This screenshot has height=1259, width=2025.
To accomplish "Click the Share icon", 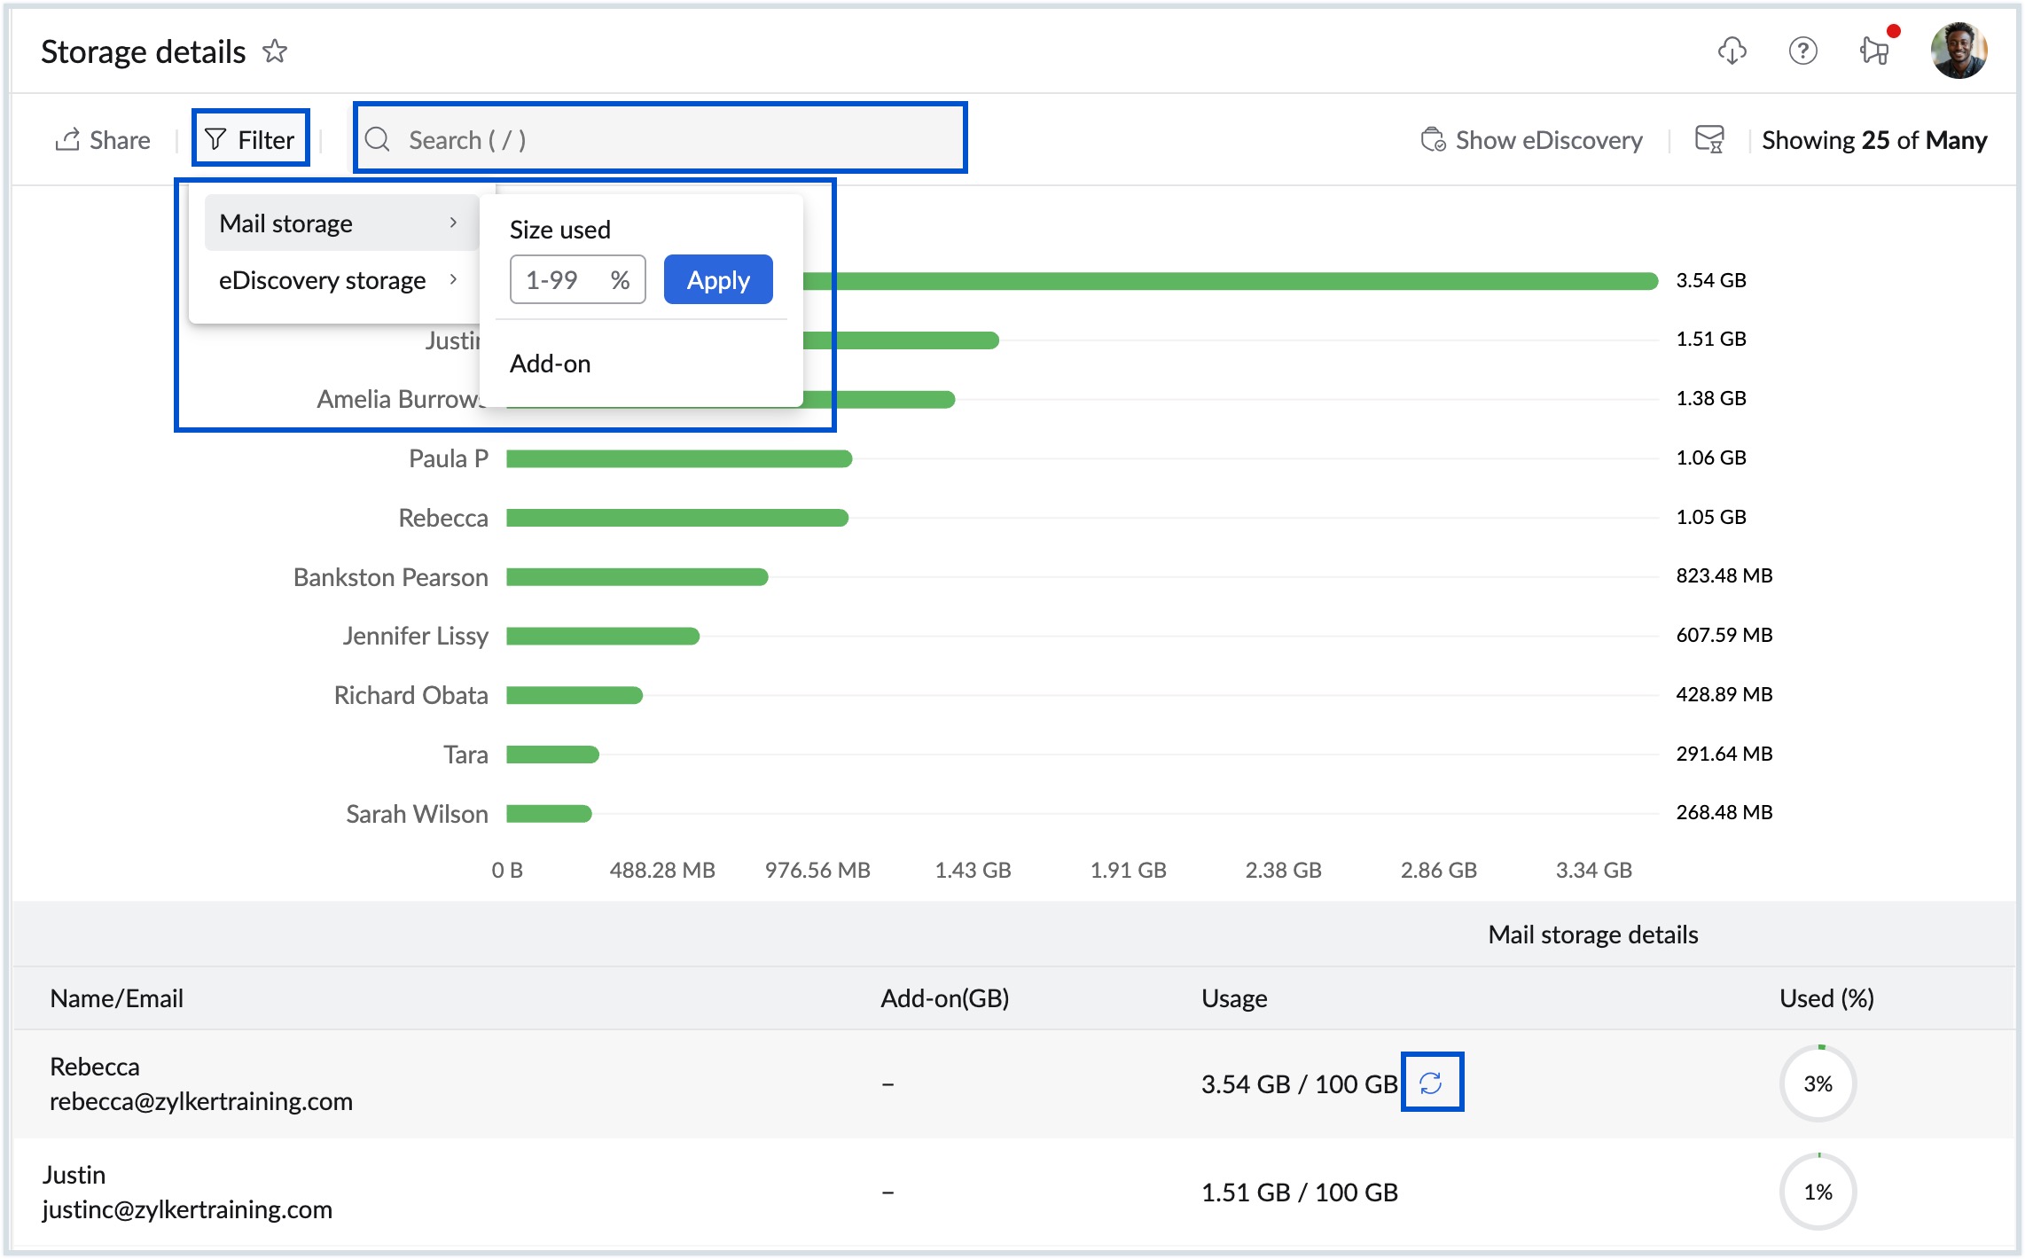I will pyautogui.click(x=68, y=138).
